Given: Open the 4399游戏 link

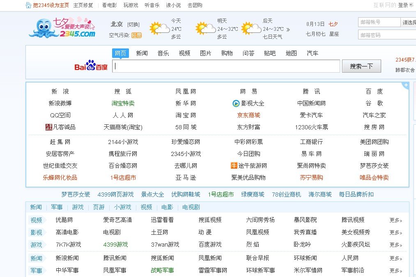Looking at the screenshot, I should point(116,245).
